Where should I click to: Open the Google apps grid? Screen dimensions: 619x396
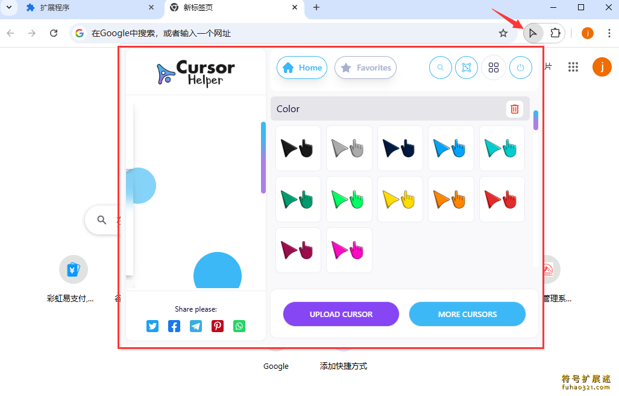click(573, 67)
